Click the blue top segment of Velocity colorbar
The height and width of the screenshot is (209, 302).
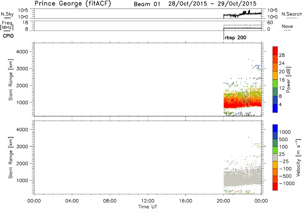click(x=275, y=128)
